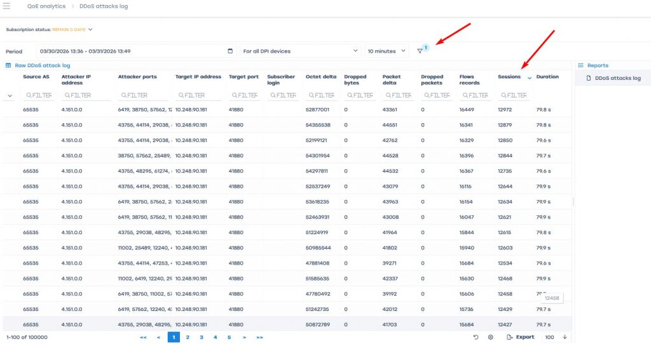Sort by Packet delta column header
Image resolution: width=651 pixels, height=344 pixels.
[392, 79]
